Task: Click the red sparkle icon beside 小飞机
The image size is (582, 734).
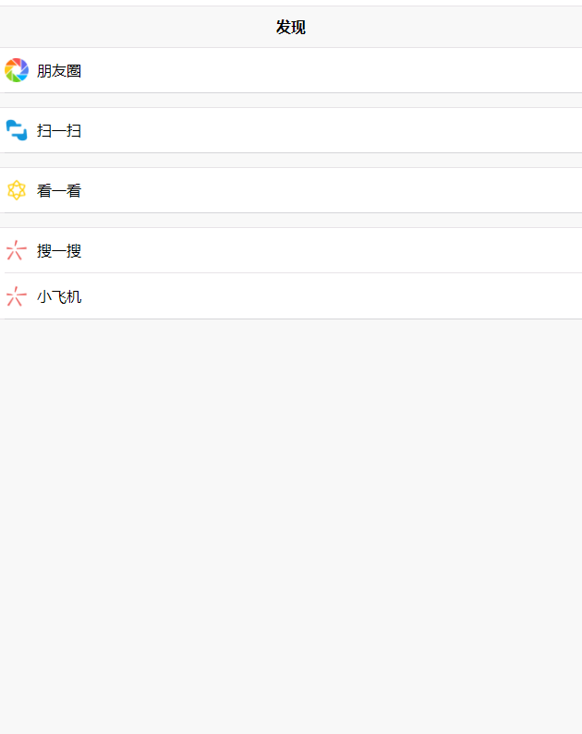Action: [17, 296]
